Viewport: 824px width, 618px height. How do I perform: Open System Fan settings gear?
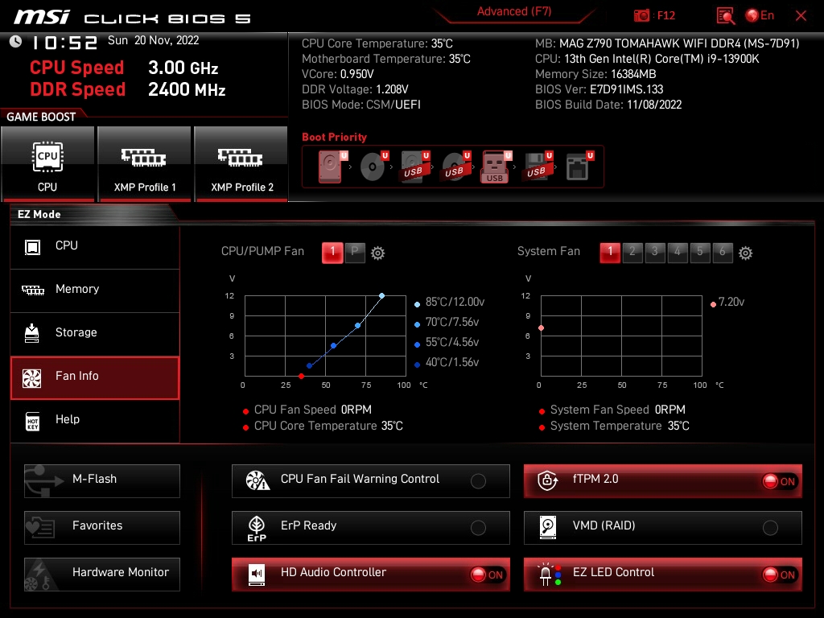(x=745, y=253)
